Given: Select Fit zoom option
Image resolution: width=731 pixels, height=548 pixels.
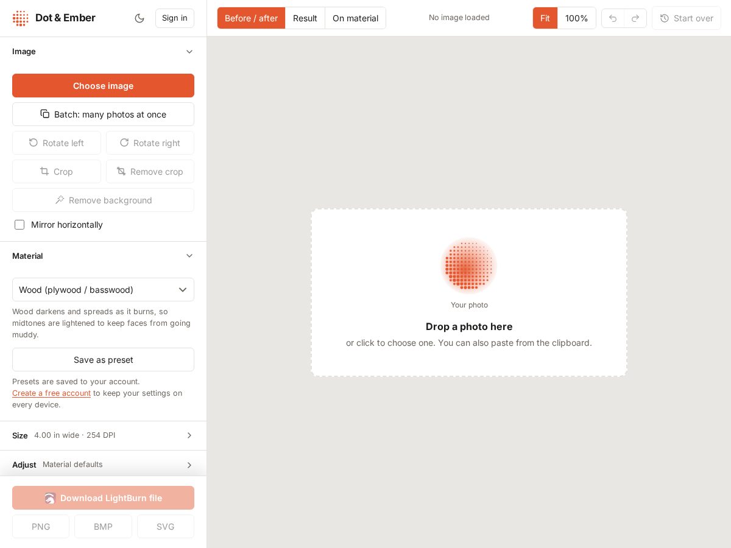Looking at the screenshot, I should [x=545, y=18].
